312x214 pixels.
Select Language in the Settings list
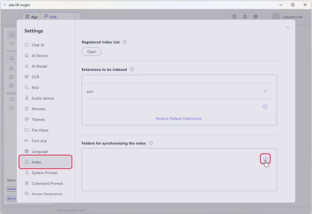(x=40, y=151)
